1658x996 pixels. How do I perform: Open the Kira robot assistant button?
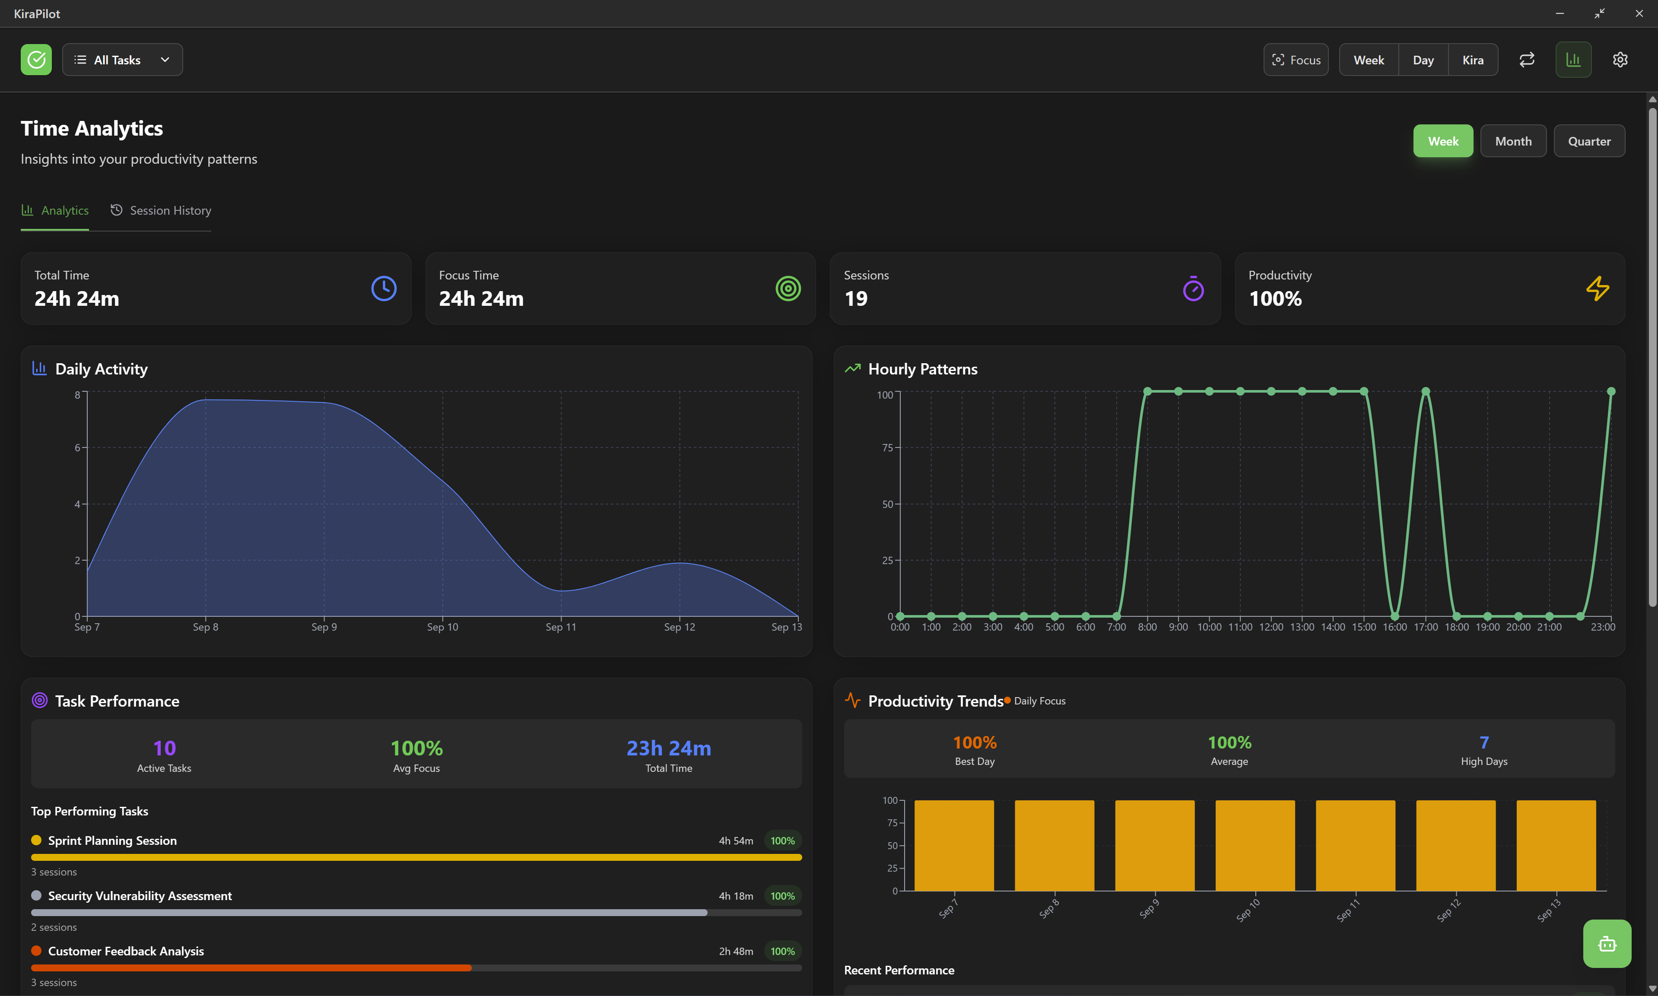[x=1606, y=944]
